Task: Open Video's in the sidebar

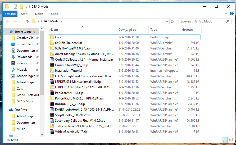Action: click(x=22, y=63)
